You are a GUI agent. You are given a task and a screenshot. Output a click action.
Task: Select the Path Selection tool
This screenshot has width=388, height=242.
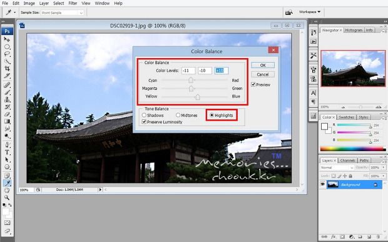[7, 159]
